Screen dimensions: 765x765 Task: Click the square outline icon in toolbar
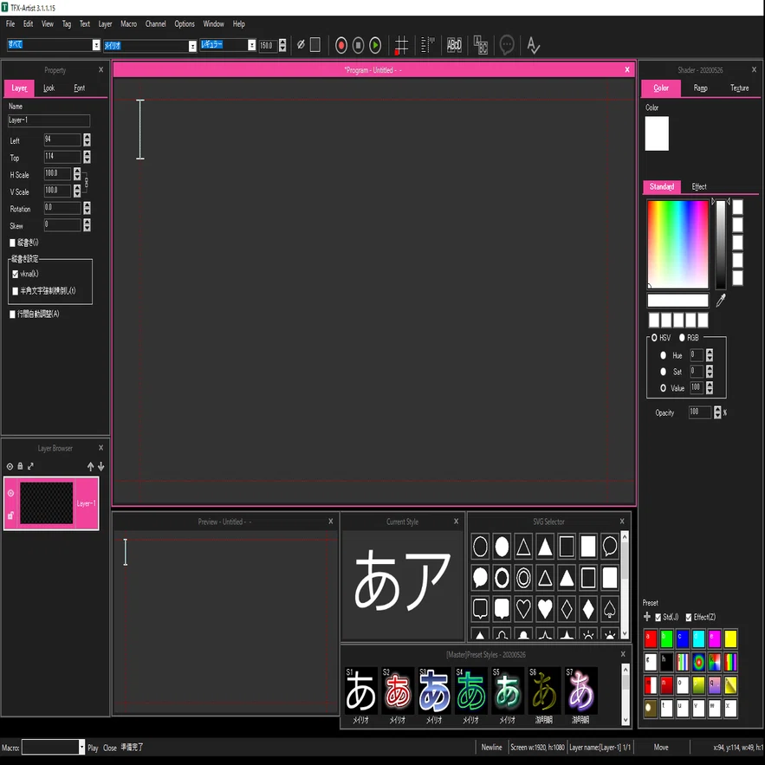[315, 45]
